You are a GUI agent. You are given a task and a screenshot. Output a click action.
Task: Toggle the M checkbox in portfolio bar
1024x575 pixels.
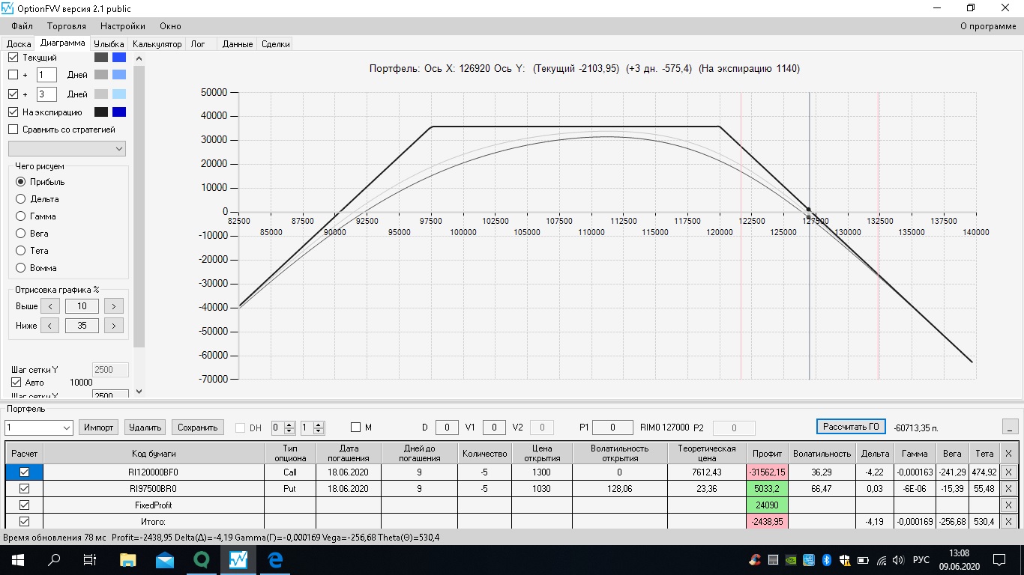click(356, 428)
